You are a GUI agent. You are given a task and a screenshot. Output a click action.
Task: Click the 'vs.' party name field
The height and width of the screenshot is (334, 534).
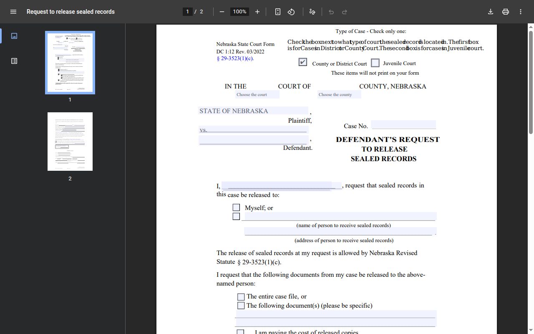click(253, 129)
